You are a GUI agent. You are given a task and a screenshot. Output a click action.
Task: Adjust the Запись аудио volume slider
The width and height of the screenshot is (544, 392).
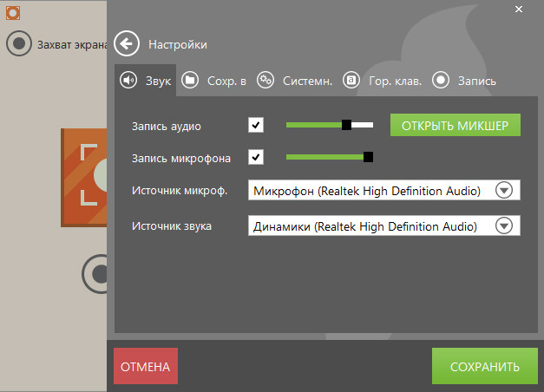tap(330, 125)
